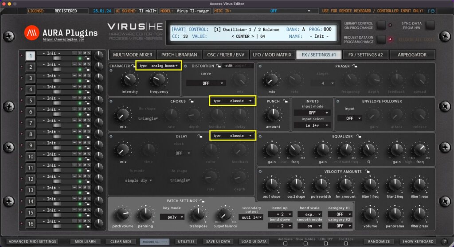Click the Character intensity knob

click(x=129, y=80)
